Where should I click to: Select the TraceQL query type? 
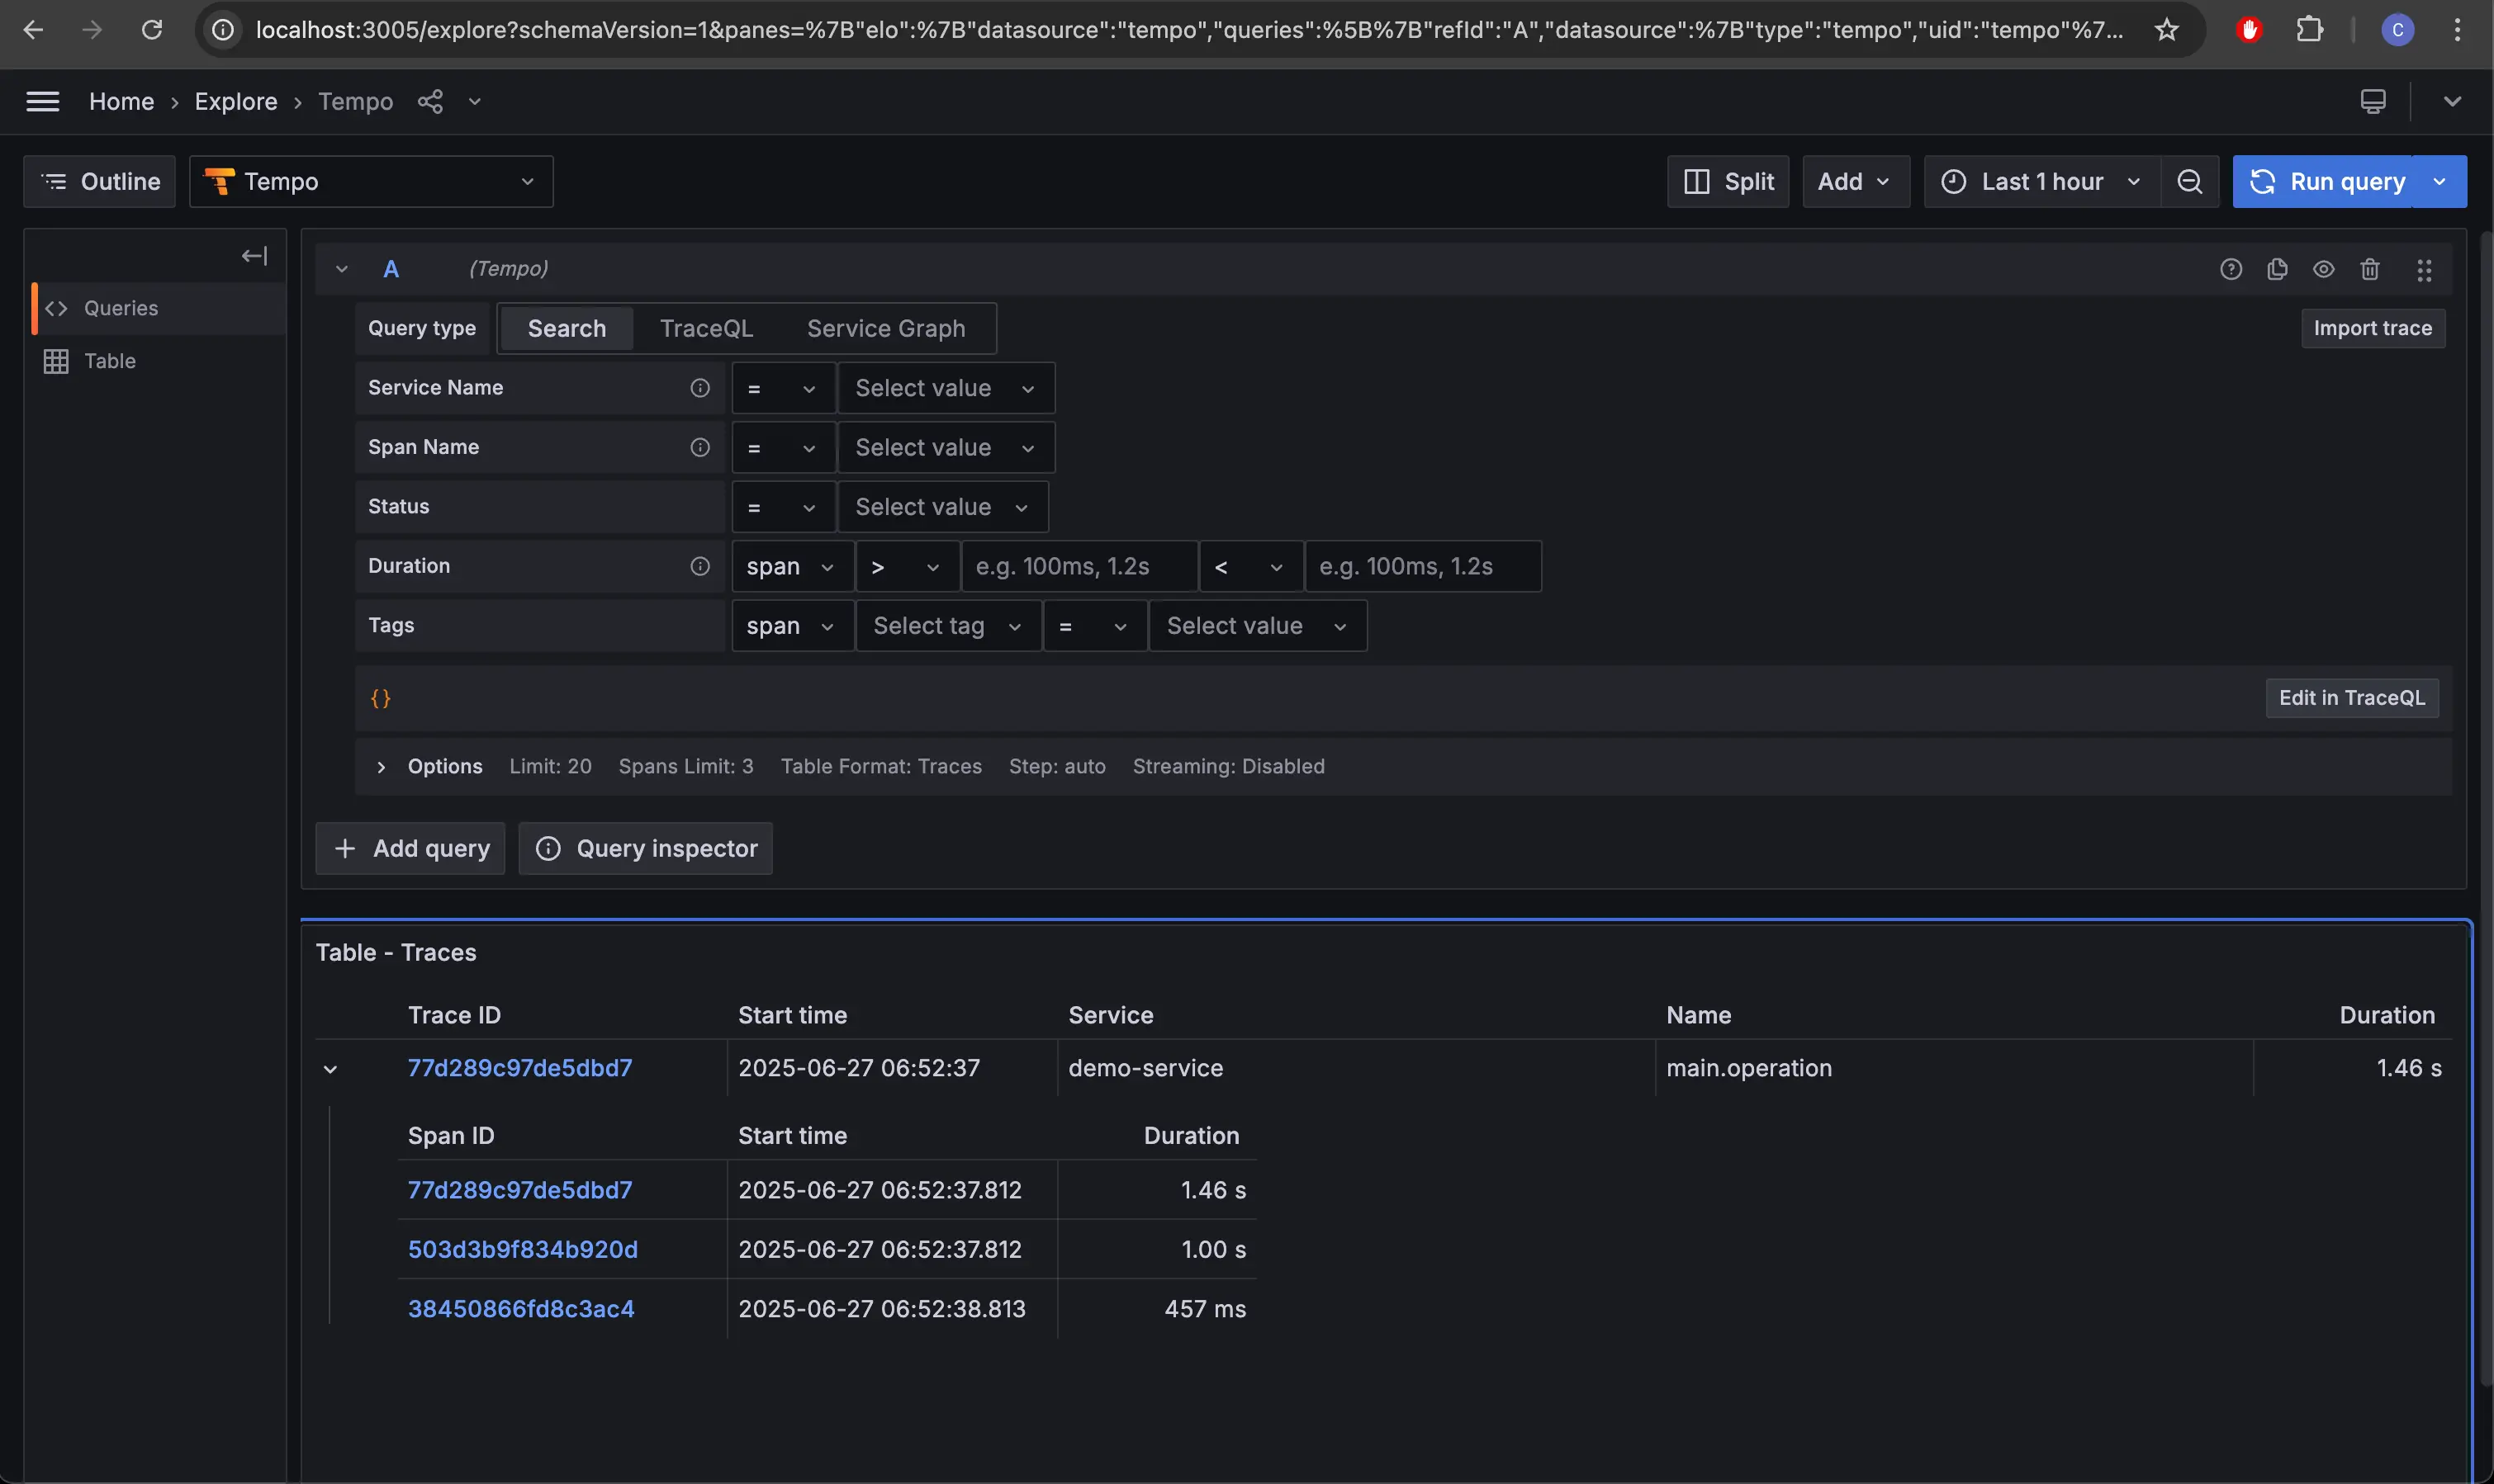pos(706,328)
